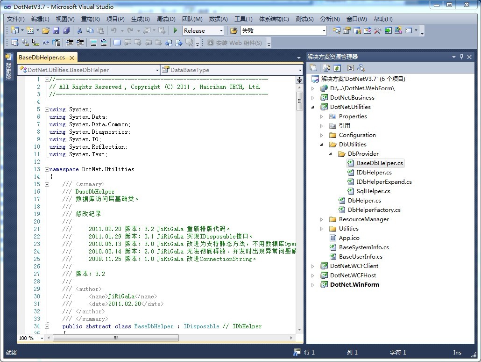Click the editor split bar handle

(x=299, y=80)
